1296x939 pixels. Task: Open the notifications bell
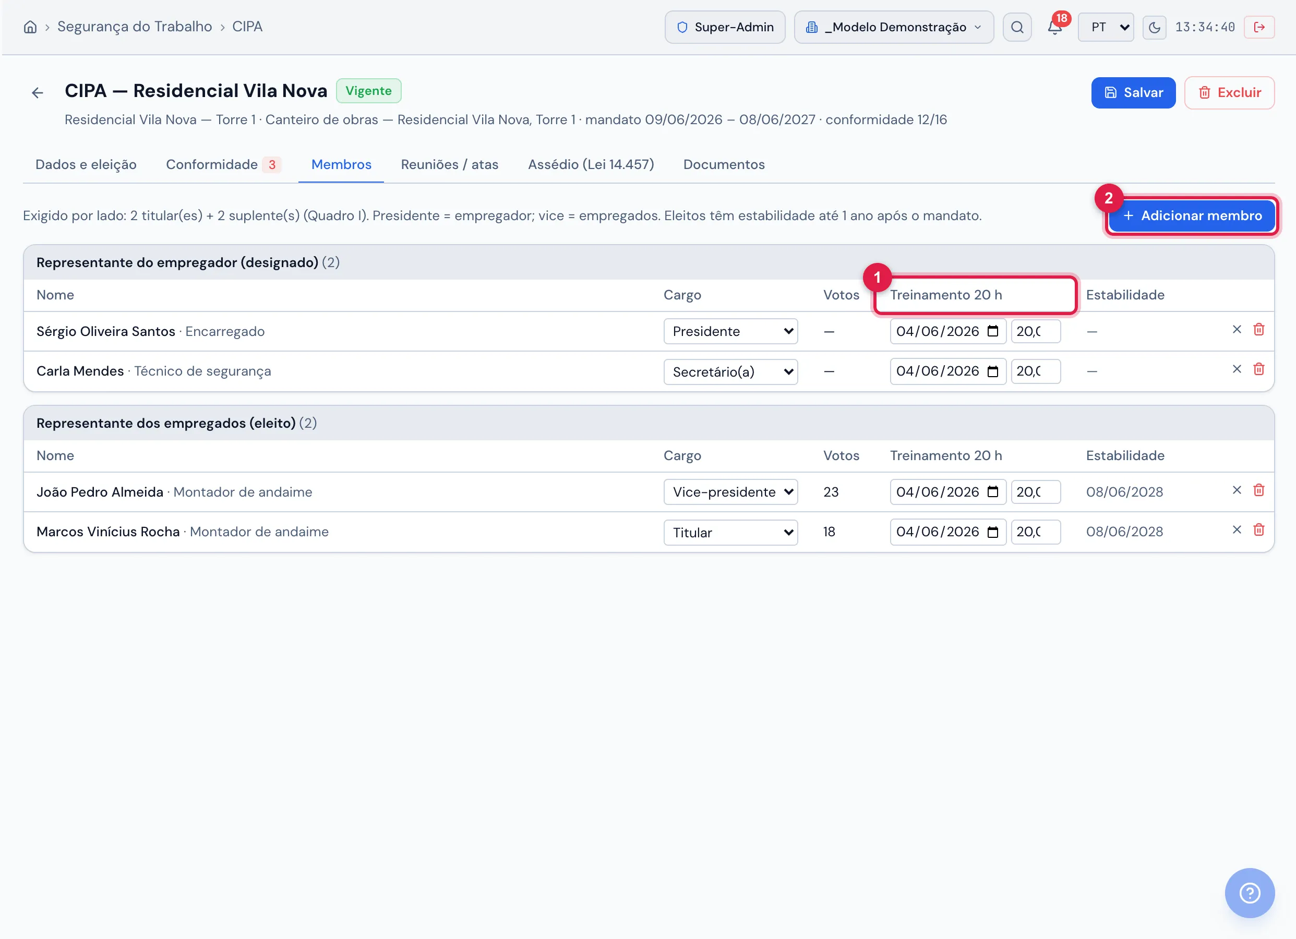1055,27
